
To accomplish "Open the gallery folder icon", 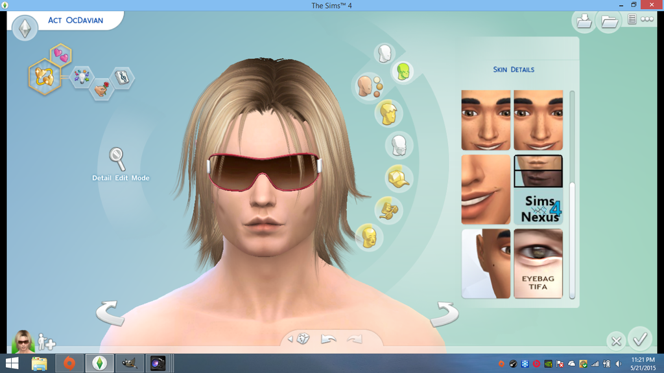I will (x=609, y=21).
